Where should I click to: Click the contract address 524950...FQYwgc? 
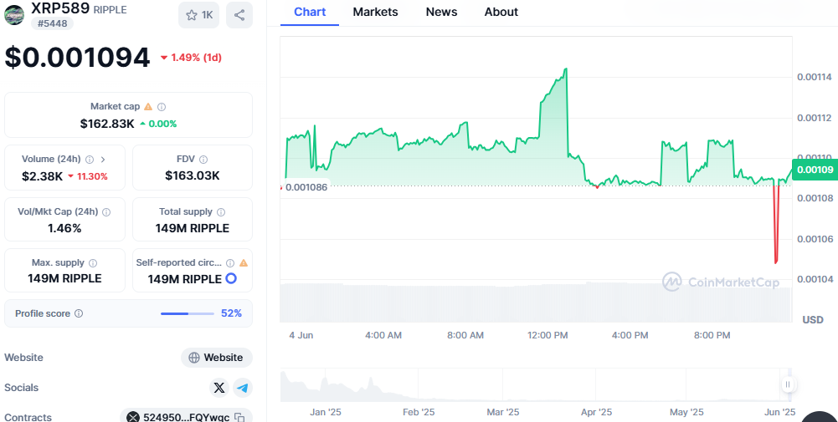coord(187,417)
